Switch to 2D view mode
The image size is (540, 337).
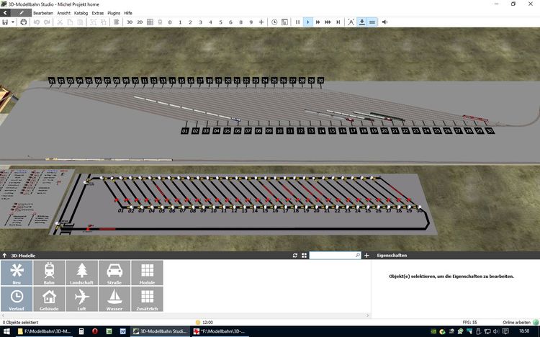click(140, 22)
